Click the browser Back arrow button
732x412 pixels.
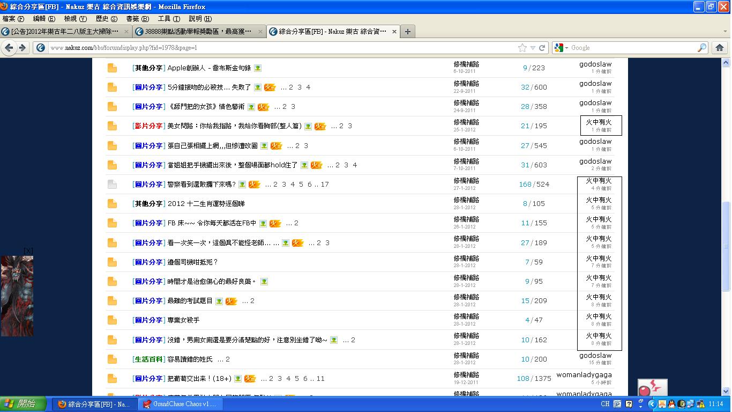tap(9, 48)
